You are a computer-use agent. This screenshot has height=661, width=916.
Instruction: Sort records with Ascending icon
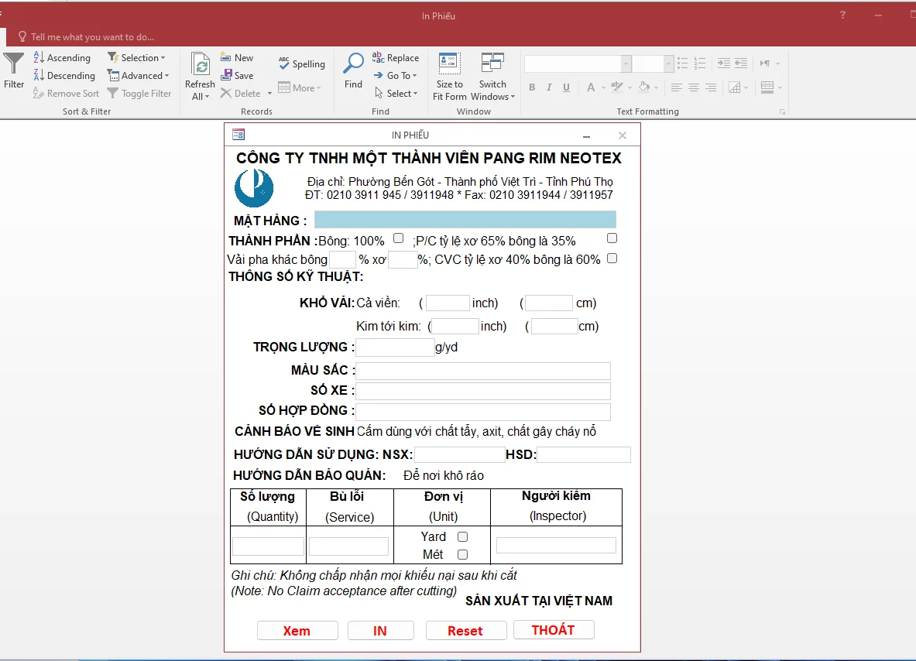pyautogui.click(x=62, y=58)
